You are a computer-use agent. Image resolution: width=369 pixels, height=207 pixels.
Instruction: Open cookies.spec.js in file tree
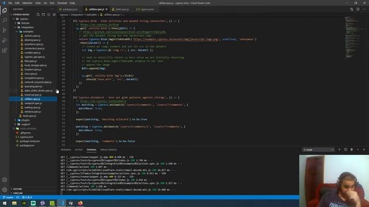pos(32,52)
